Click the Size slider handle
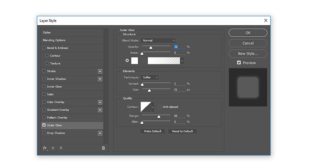 (149, 91)
